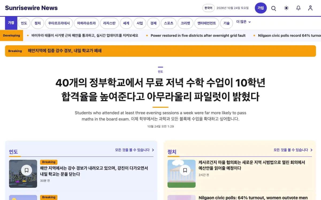Open the 우타르프라데시 category
This screenshot has height=200, width=321.
(x=59, y=23)
